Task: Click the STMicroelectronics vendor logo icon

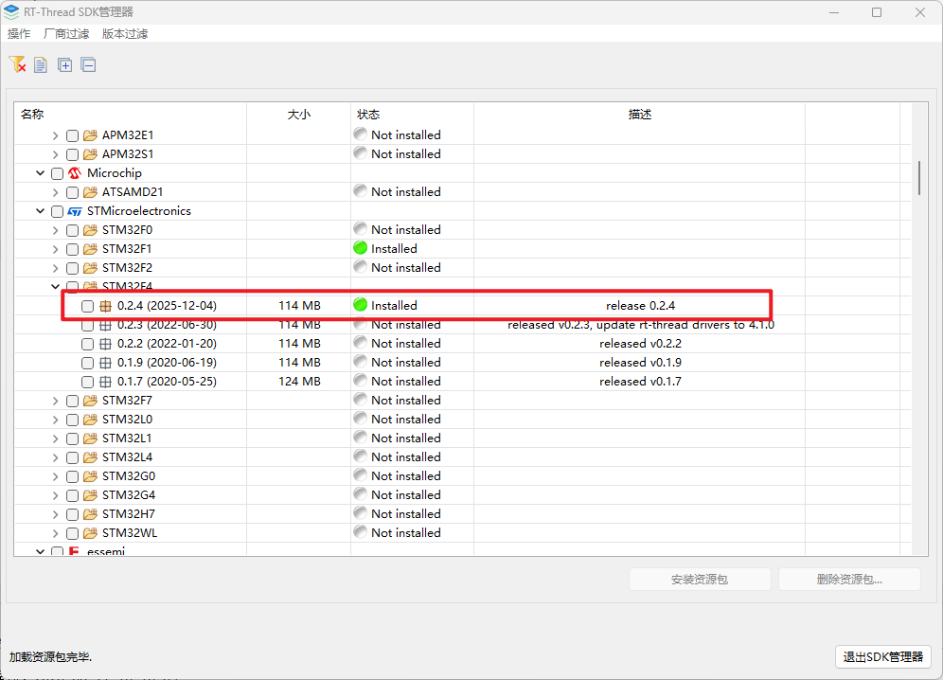Action: click(75, 211)
